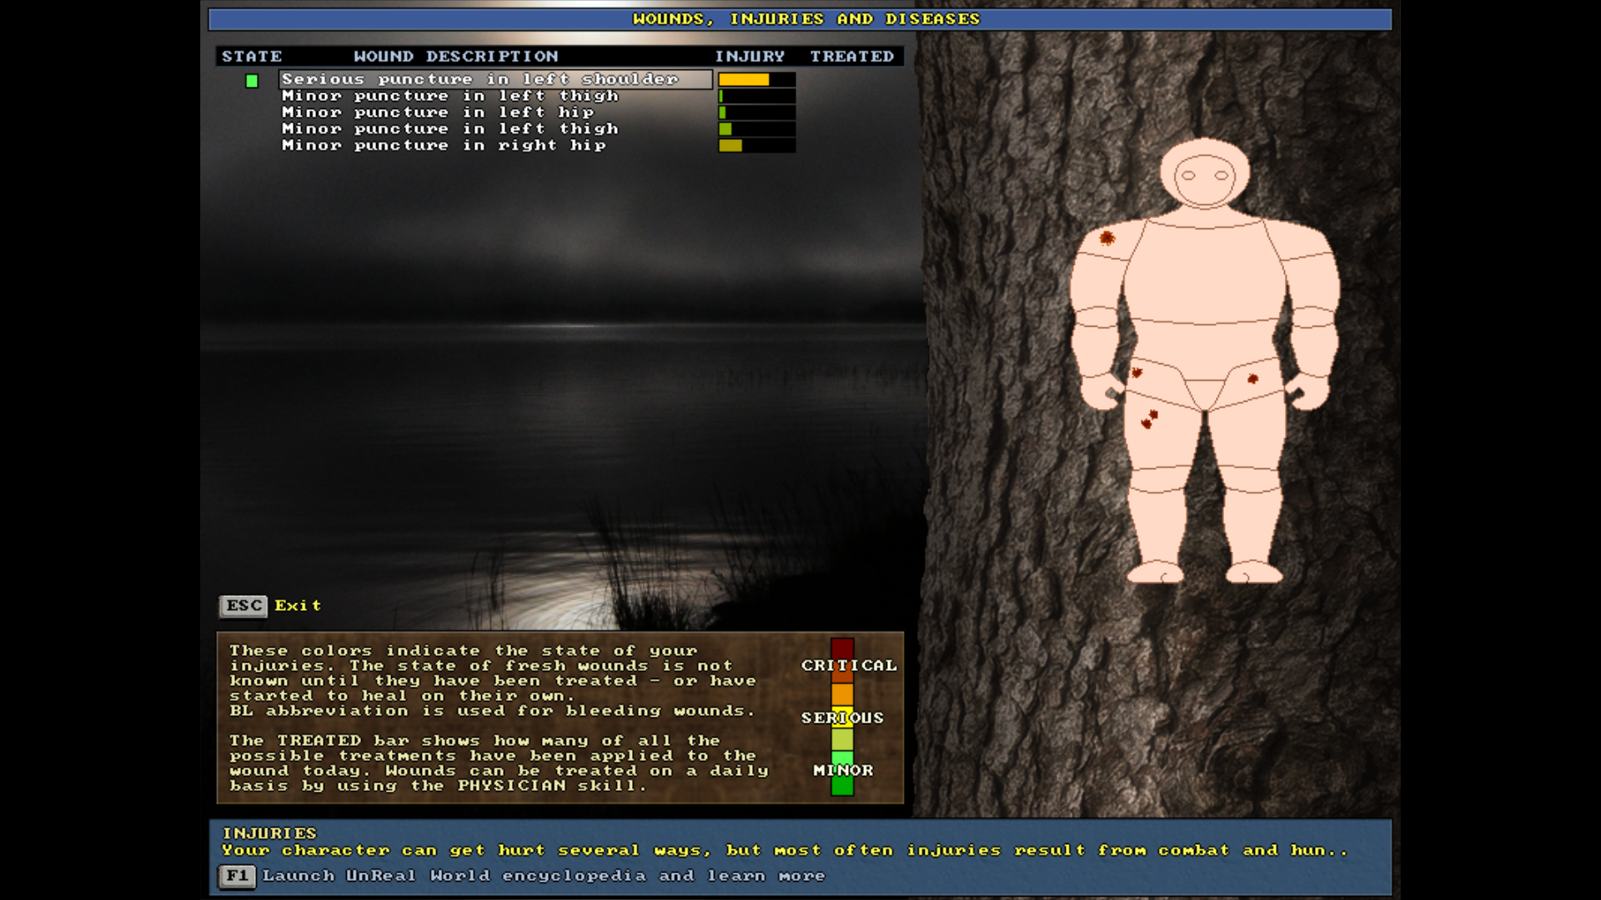The width and height of the screenshot is (1601, 900).
Task: Click the green state indicator square
Action: tap(252, 81)
